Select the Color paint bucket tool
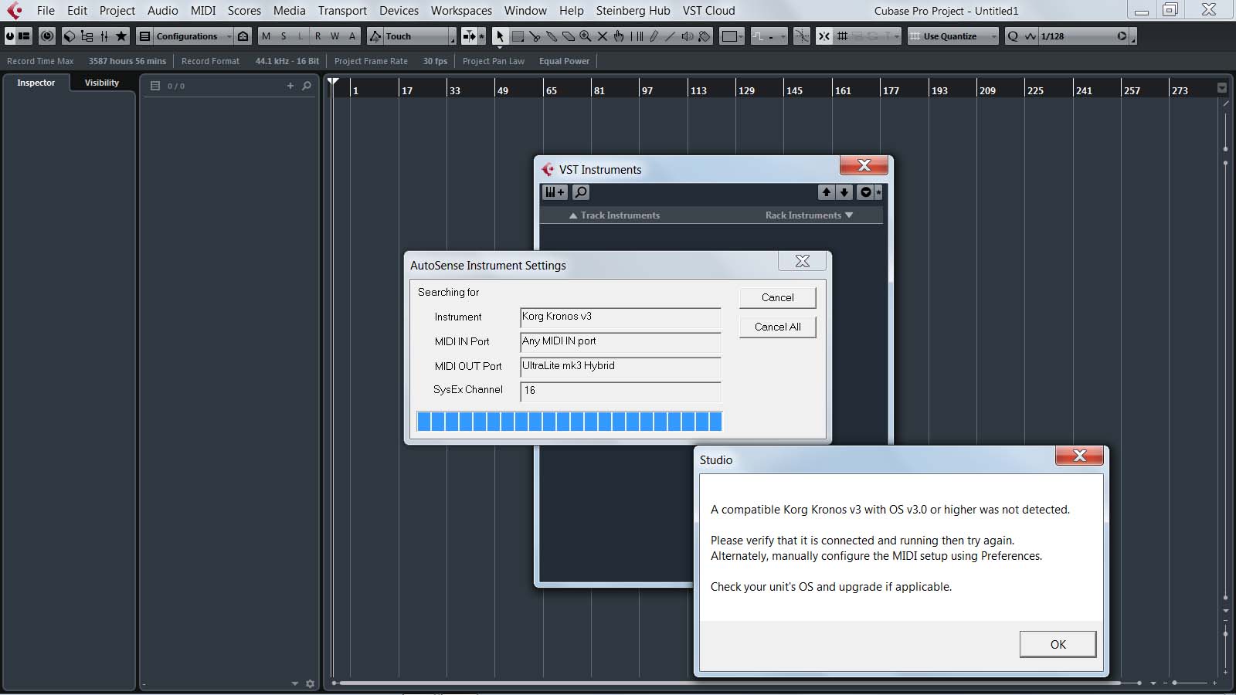This screenshot has height=695, width=1236. point(705,36)
